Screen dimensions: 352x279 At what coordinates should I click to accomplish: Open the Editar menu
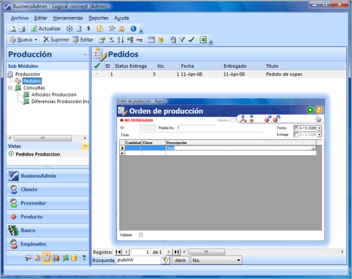click(x=41, y=18)
